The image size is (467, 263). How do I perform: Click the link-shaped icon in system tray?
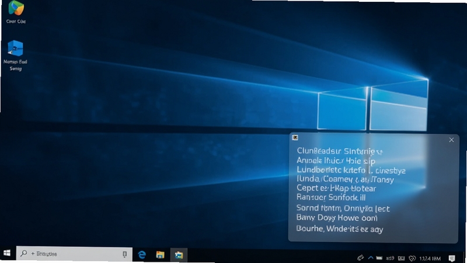pyautogui.click(x=360, y=258)
